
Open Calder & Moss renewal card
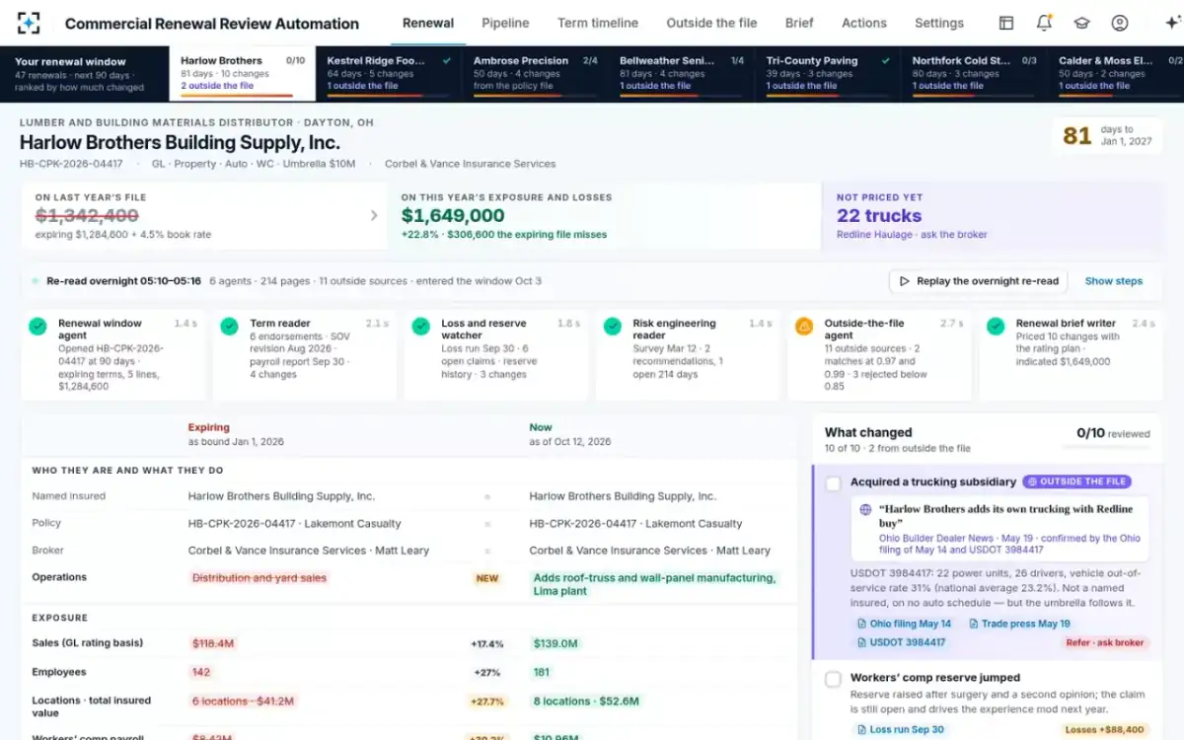[1117, 74]
